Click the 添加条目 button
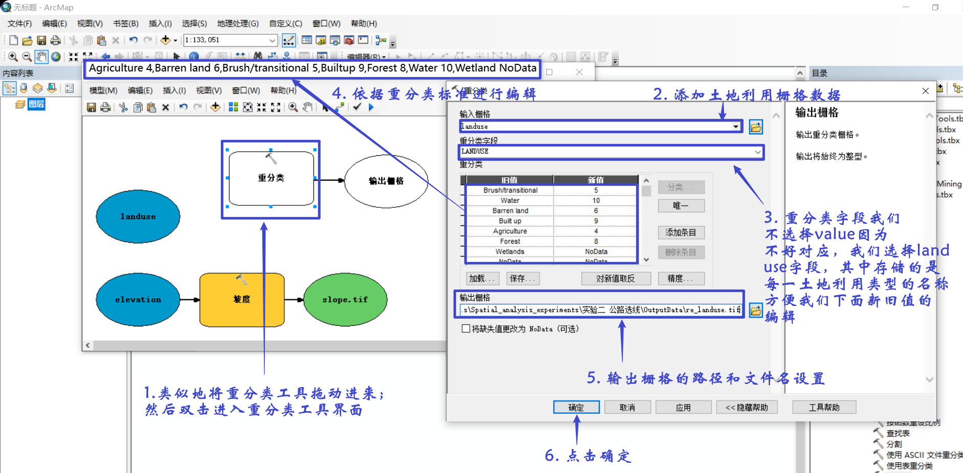The height and width of the screenshot is (473, 963). (681, 232)
